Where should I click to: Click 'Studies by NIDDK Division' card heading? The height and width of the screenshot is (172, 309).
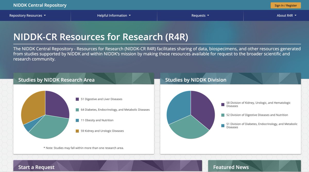point(196,80)
